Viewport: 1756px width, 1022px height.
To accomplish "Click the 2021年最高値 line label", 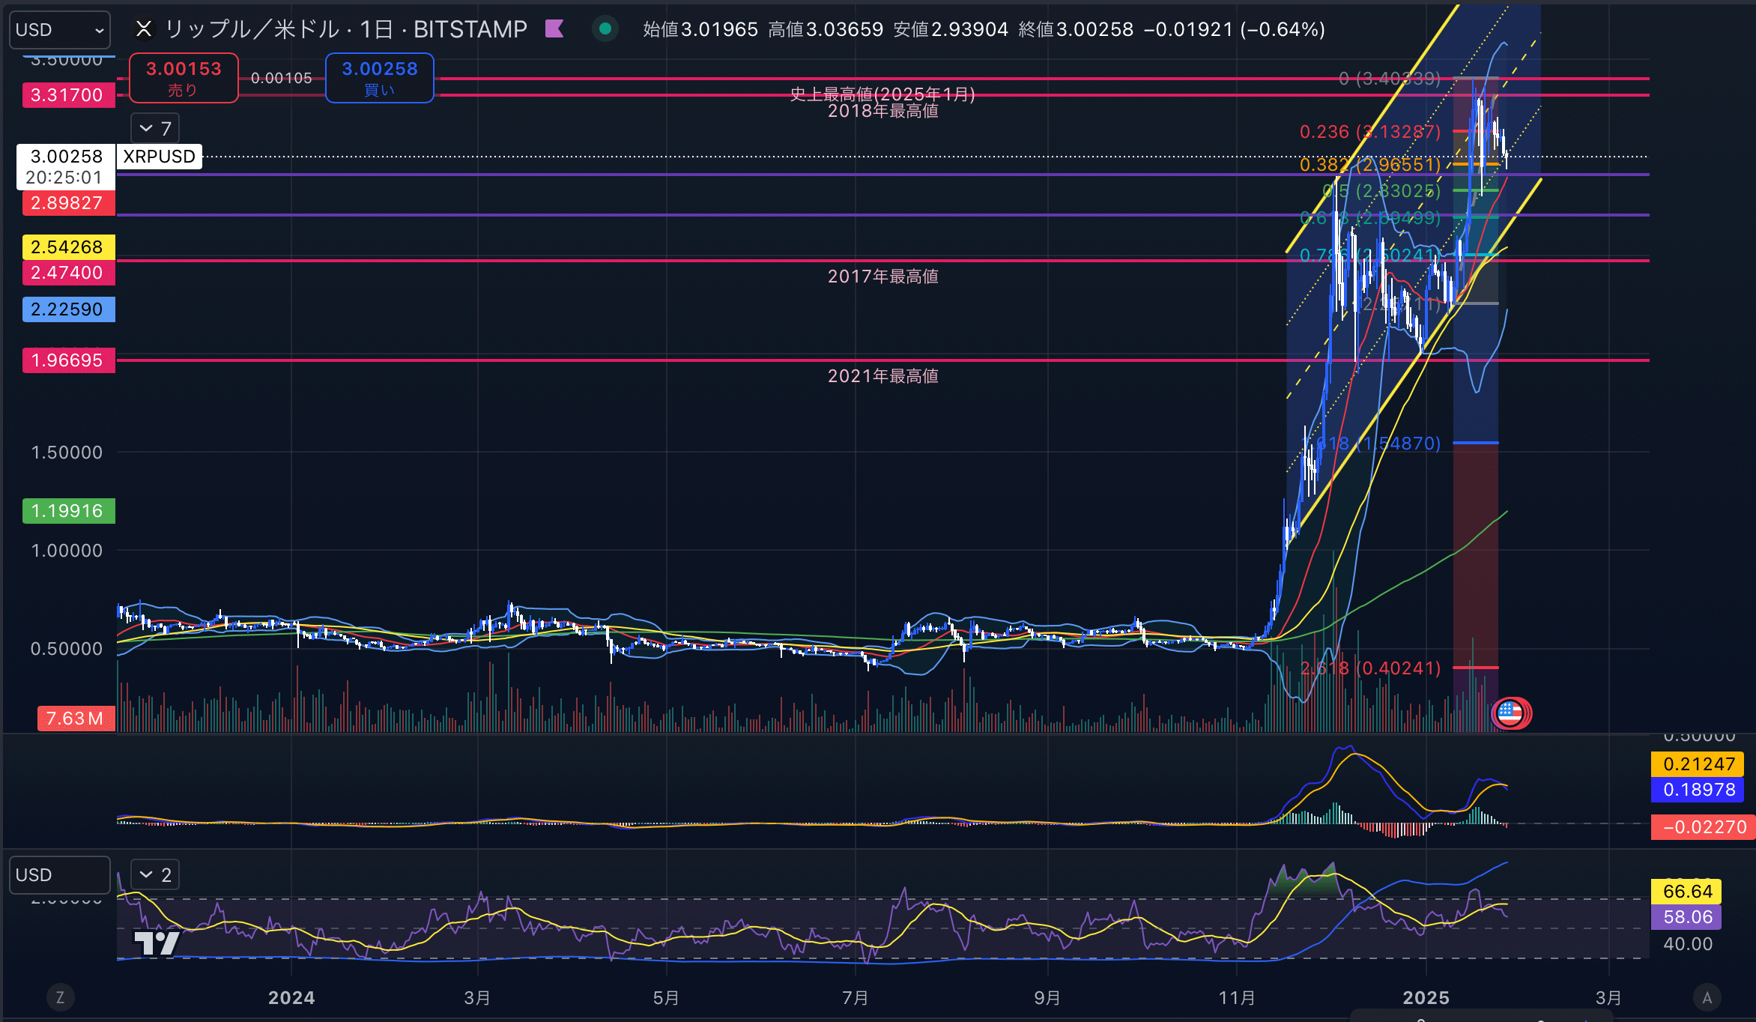I will tap(883, 376).
